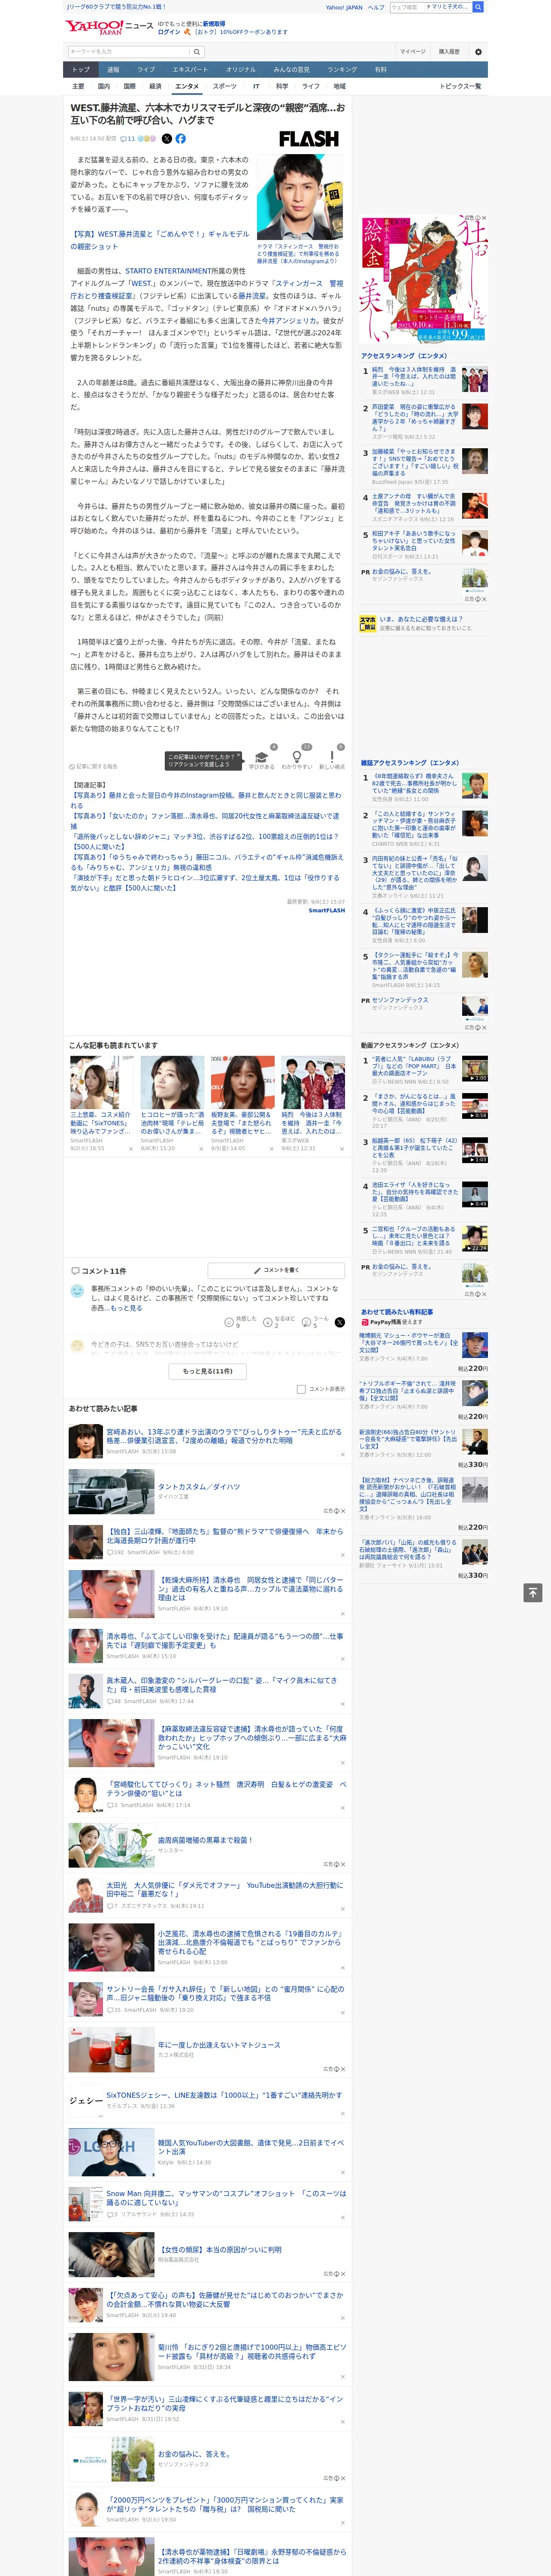551x2576 pixels.
Task: Share the first comment on X
Action: (340, 1322)
